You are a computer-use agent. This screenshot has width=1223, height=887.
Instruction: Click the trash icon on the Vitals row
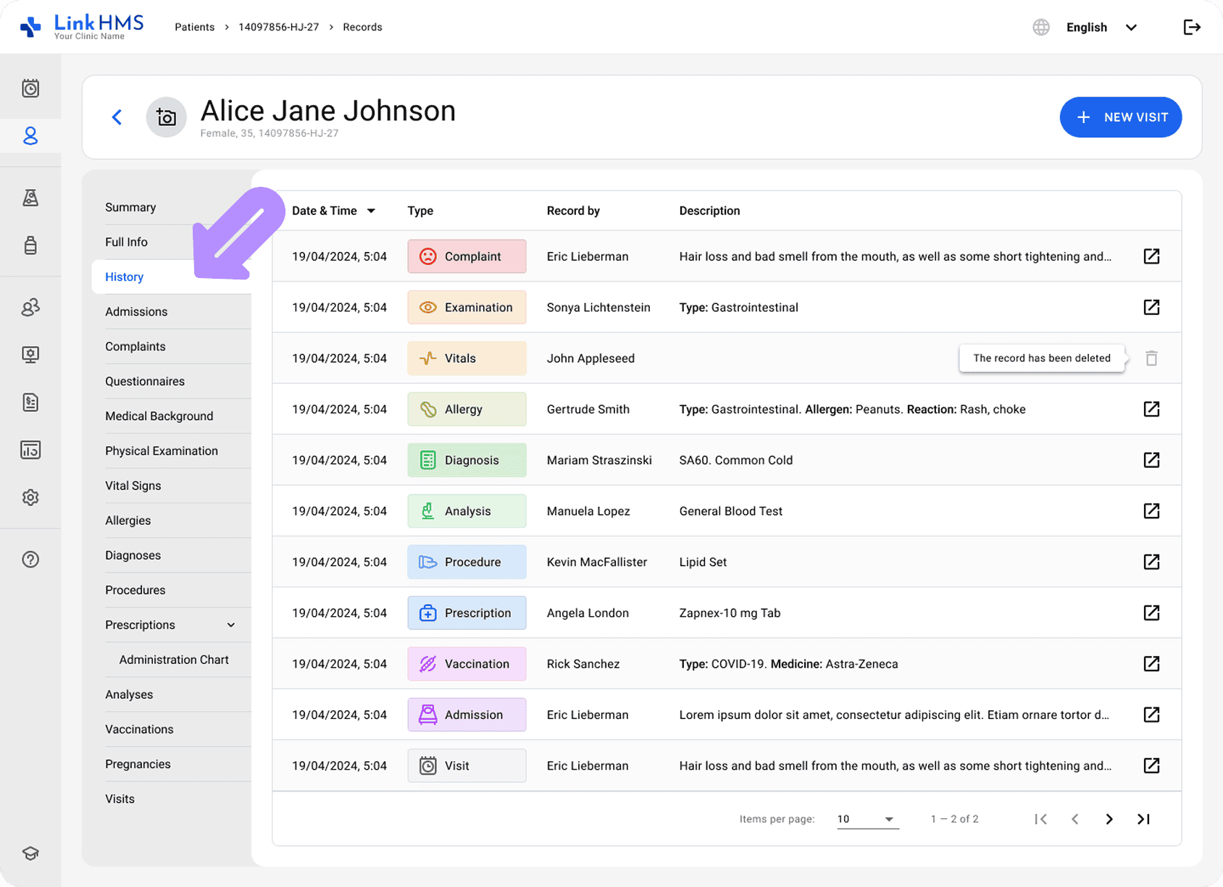1151,358
